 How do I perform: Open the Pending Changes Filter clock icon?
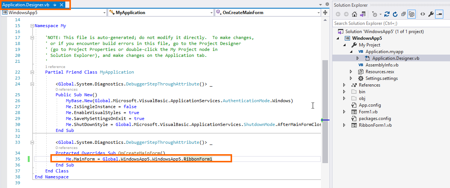point(374,14)
